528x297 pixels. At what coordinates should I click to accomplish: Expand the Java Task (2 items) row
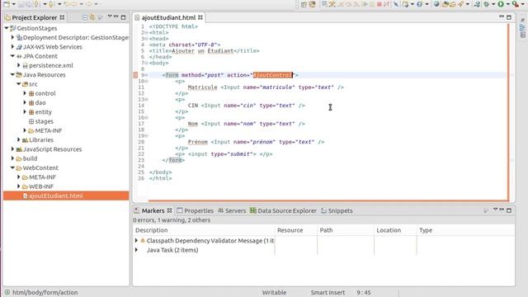click(136, 250)
